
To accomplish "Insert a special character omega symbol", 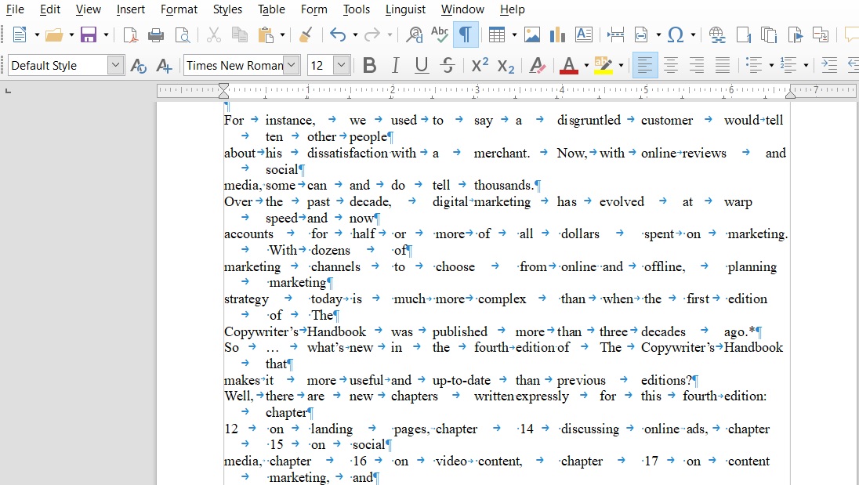I will pyautogui.click(x=673, y=34).
